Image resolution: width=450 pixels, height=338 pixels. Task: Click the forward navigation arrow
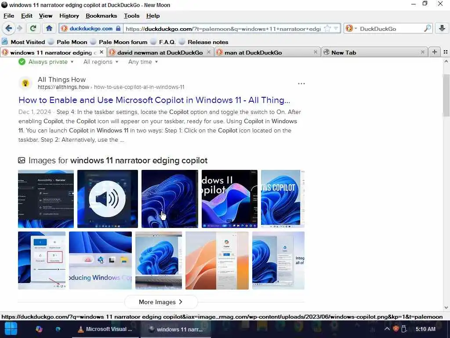coord(19,29)
